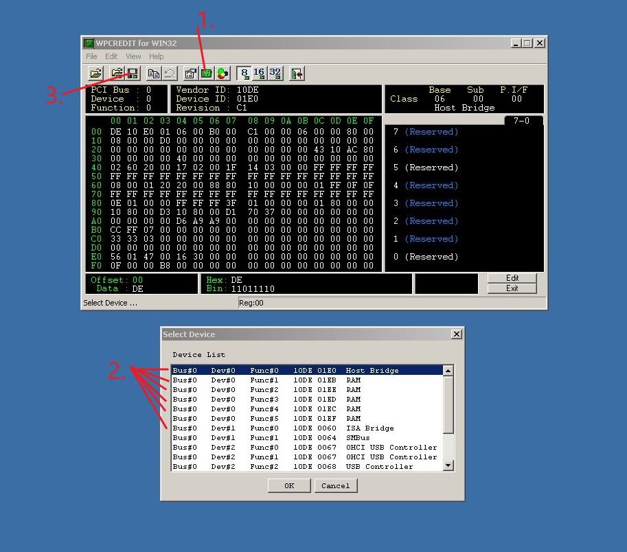Click the device list scroll up arrow
The height and width of the screenshot is (552, 627).
coord(448,371)
